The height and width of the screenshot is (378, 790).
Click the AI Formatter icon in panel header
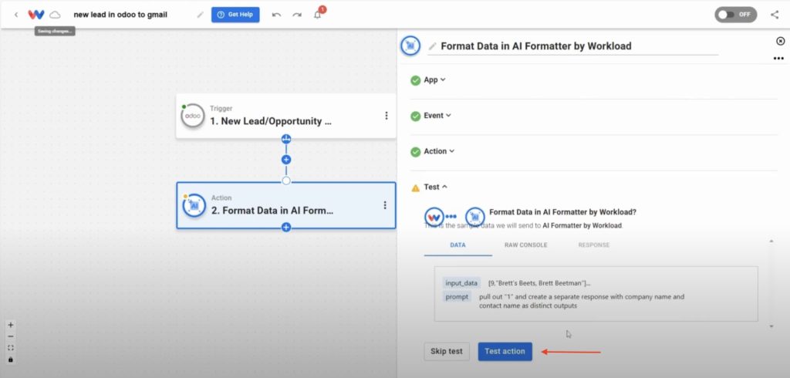410,46
